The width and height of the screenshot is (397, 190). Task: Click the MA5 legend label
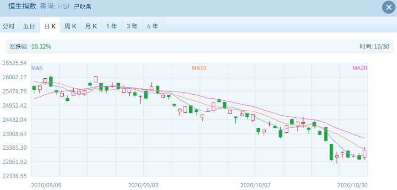click(37, 68)
